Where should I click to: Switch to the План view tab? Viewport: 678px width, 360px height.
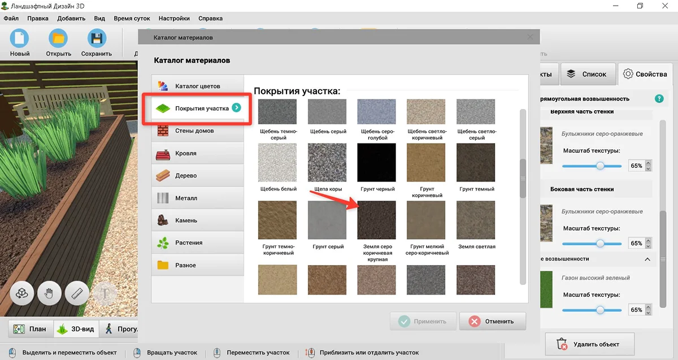pos(31,329)
